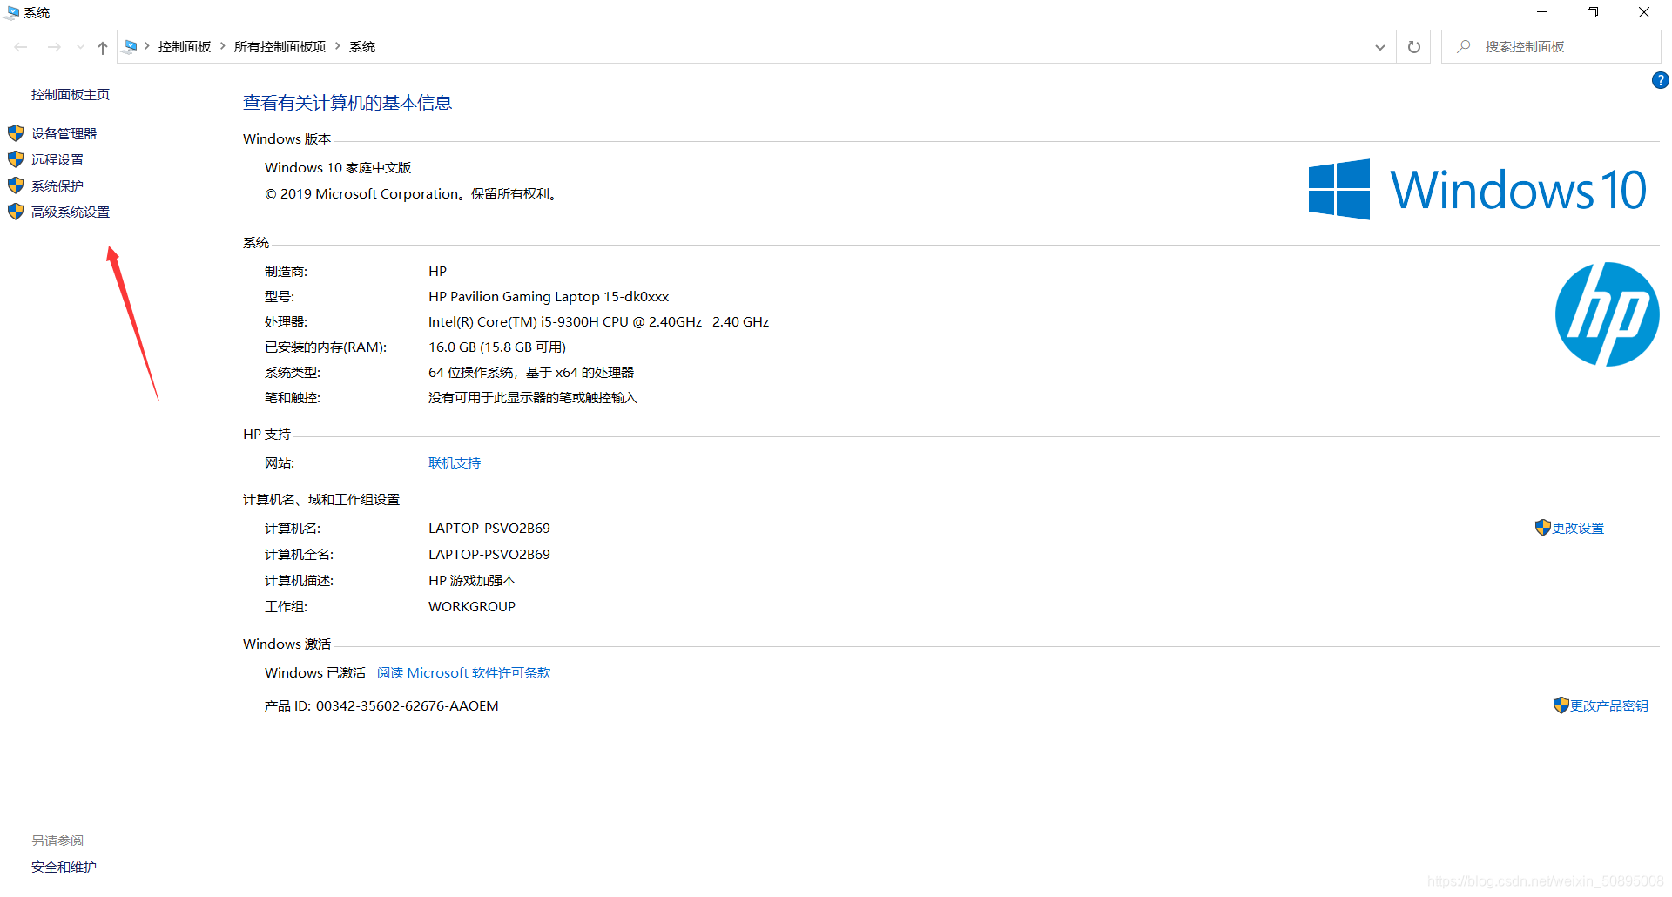This screenshot has height=897, width=1672.
Task: Click the system window title icon
Action: (x=12, y=12)
